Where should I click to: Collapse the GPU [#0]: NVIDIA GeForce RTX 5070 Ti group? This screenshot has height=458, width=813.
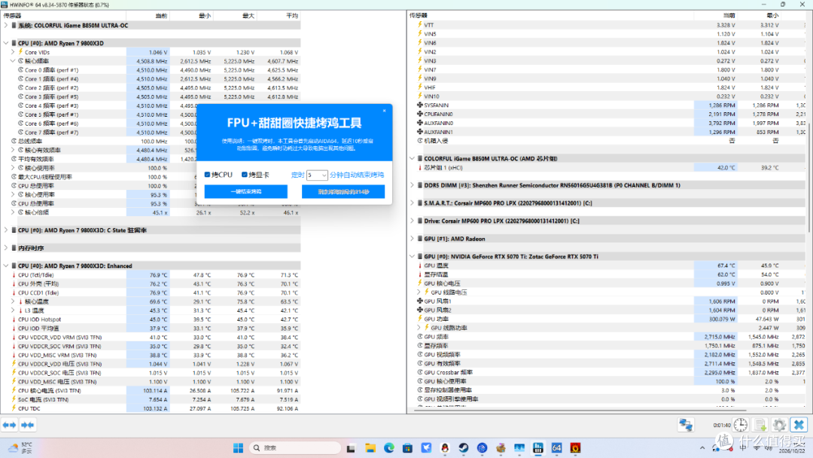(x=413, y=256)
